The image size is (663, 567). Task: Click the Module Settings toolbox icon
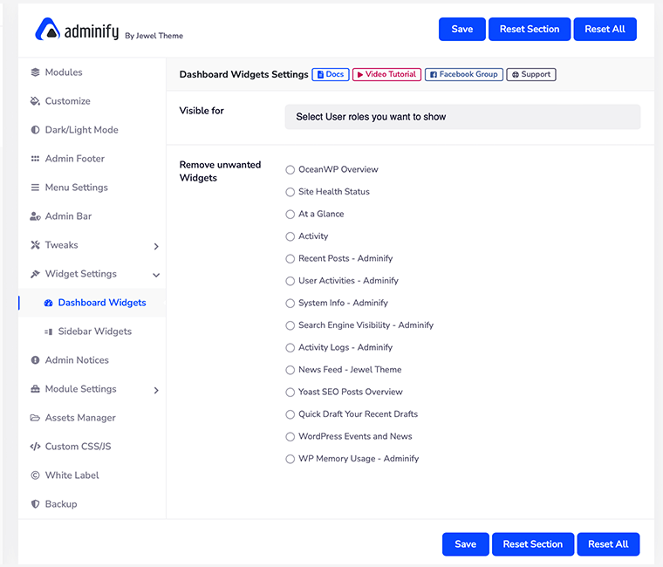pos(35,389)
